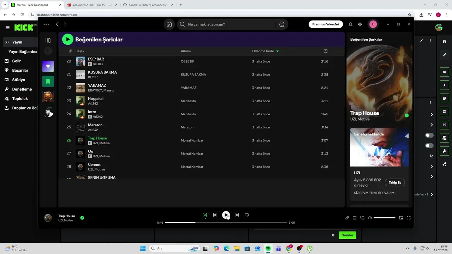Open Manifesto album link in the Intro row

pyautogui.click(x=188, y=114)
